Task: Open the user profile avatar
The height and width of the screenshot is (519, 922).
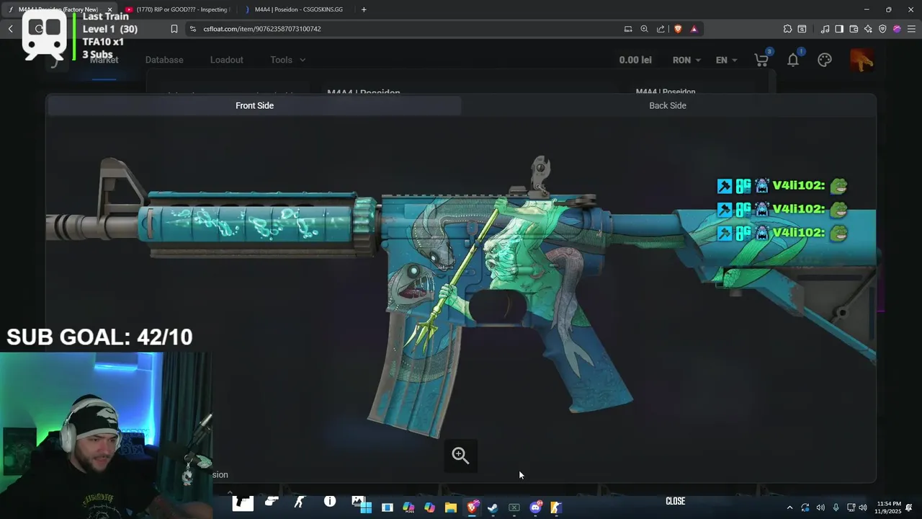Action: [861, 60]
